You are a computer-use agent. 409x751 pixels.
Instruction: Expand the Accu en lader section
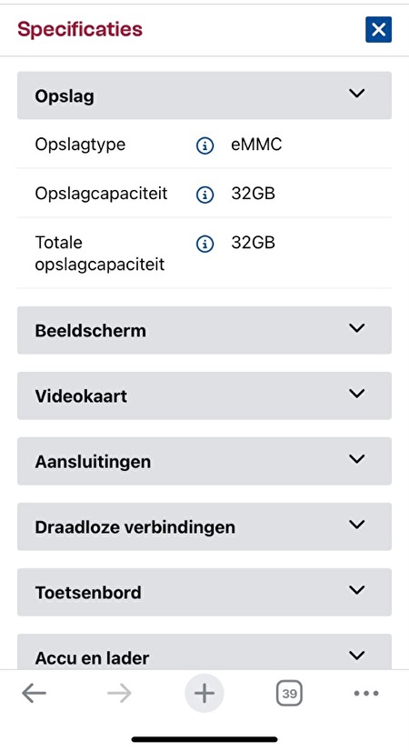(204, 651)
